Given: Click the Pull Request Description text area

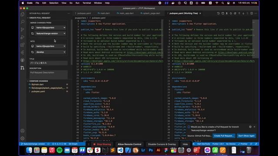Looking at the screenshot, I should pyautogui.click(x=49, y=75).
